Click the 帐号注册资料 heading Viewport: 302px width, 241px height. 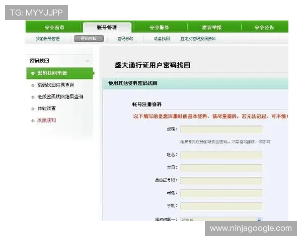click(147, 104)
